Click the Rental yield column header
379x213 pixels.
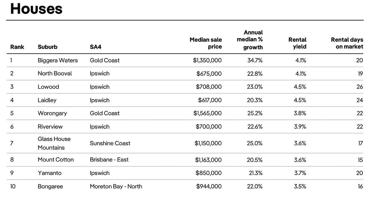297,43
